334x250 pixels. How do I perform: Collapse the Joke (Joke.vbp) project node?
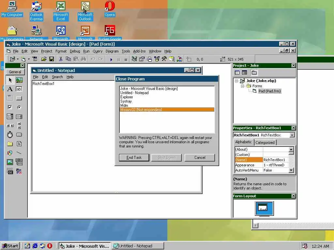(236, 81)
